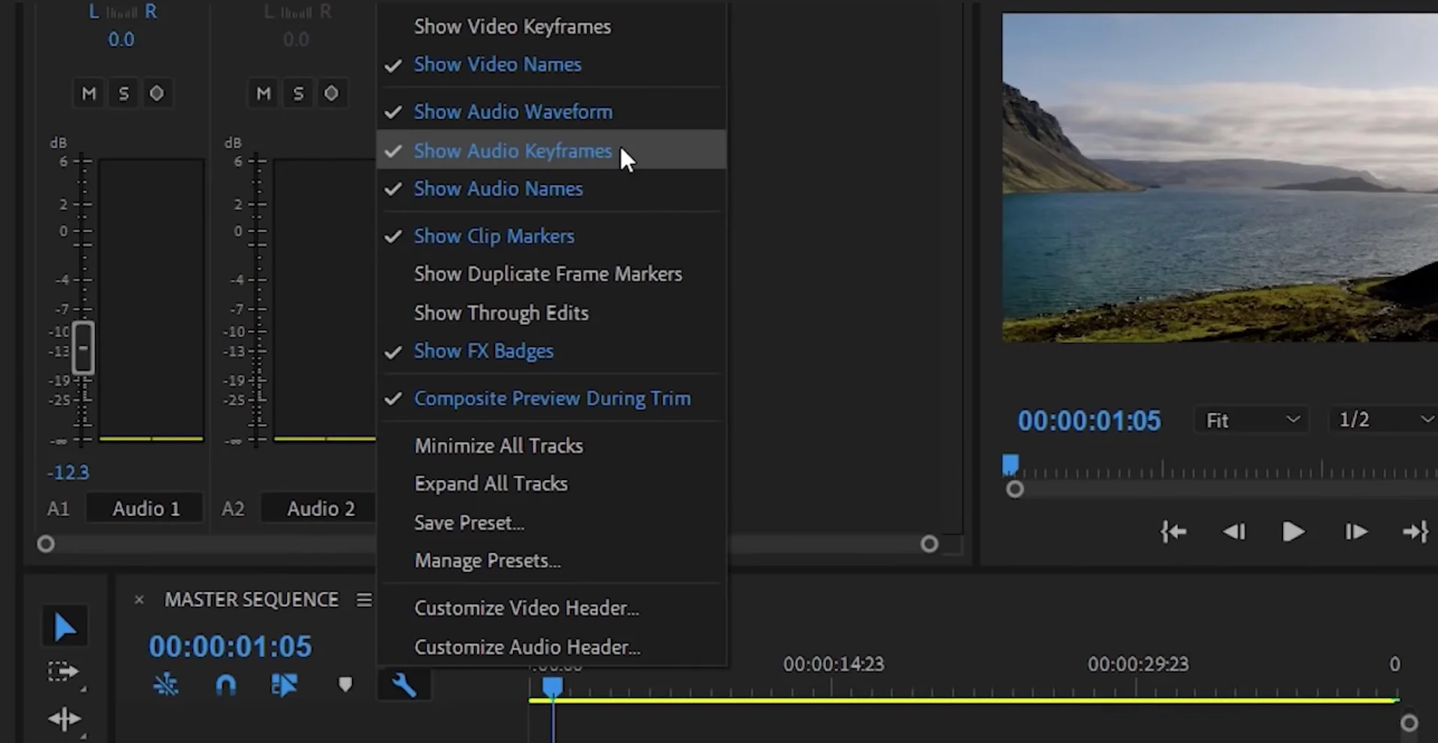Image resolution: width=1438 pixels, height=743 pixels.
Task: Select the Ripple Edit tool
Action: pos(64,718)
